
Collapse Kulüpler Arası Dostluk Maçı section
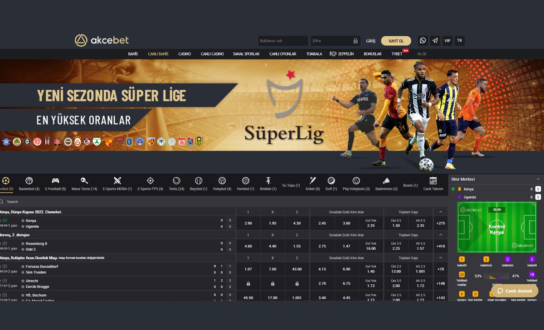pyautogui.click(x=440, y=258)
